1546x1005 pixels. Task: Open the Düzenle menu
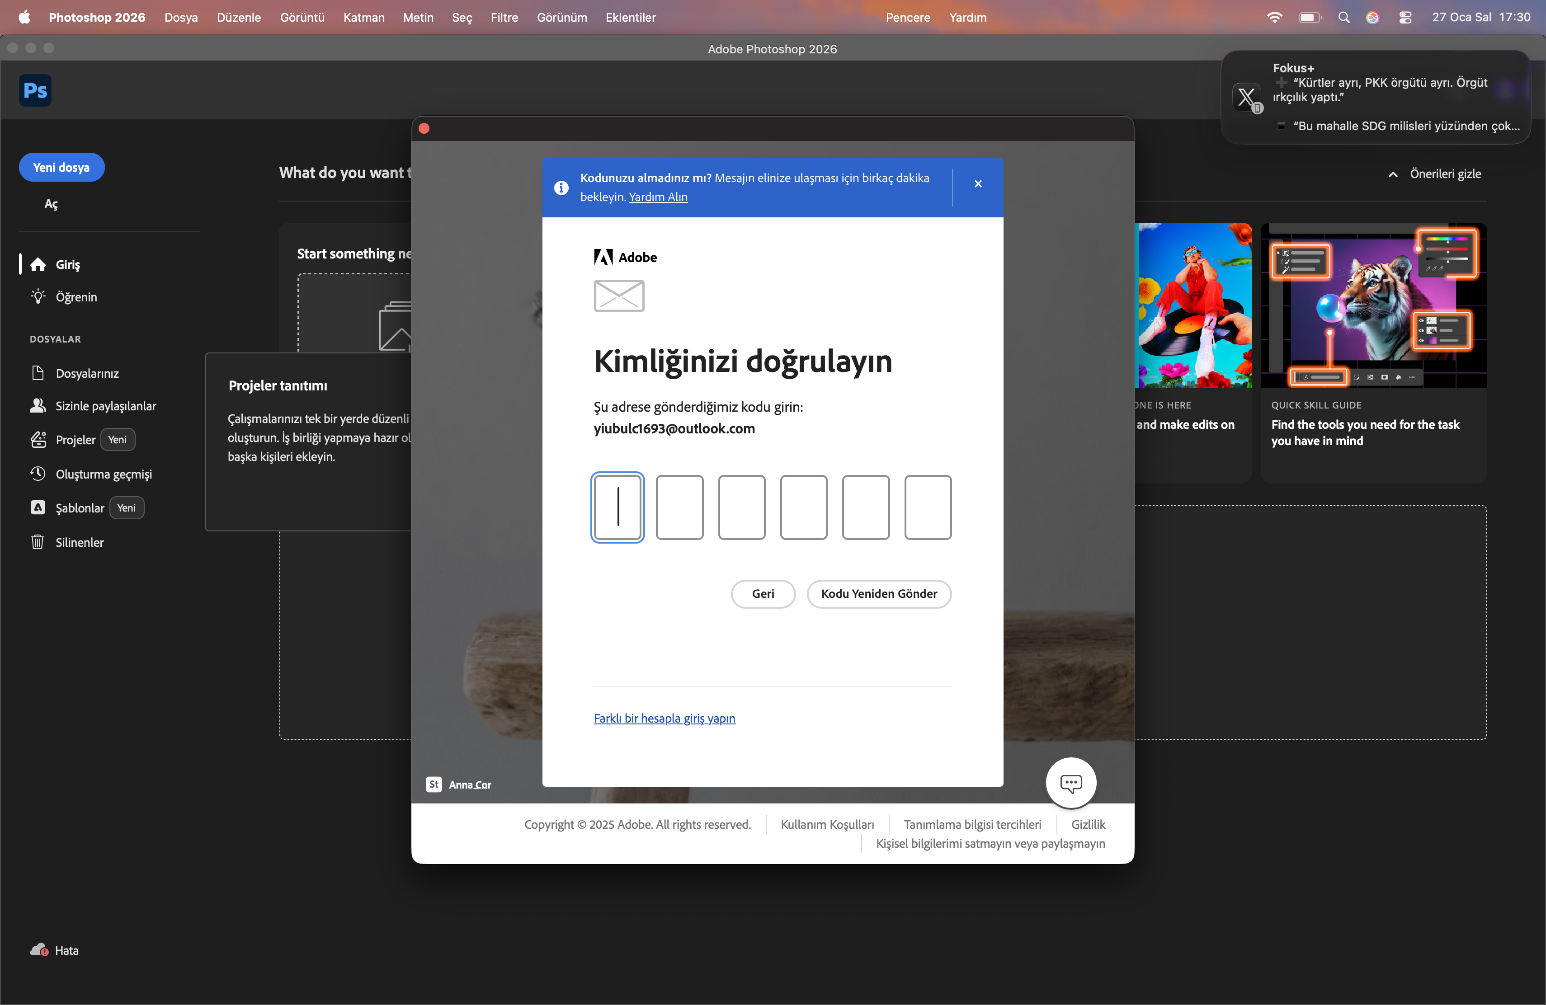click(x=239, y=18)
